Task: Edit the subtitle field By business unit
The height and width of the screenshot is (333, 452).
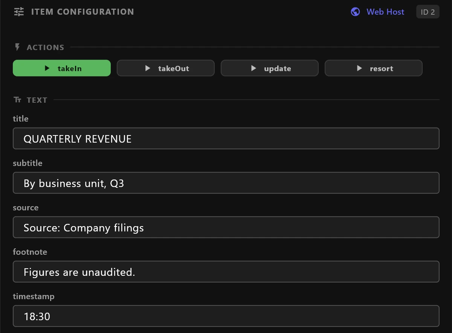Action: 226,183
